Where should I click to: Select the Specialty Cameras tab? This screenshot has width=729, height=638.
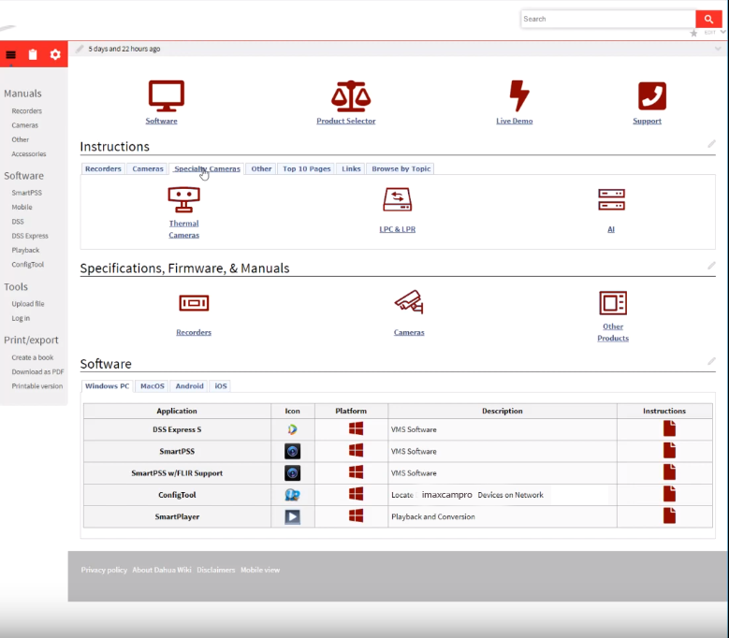[x=207, y=168]
